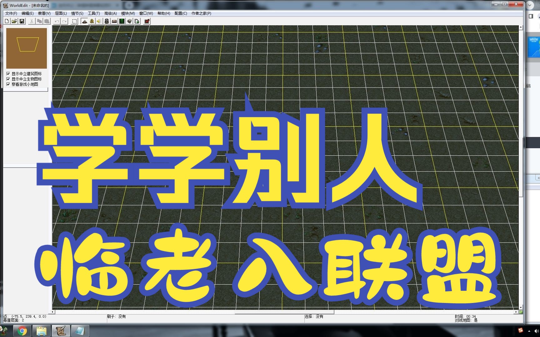Activate the dashed selection brush tool
The height and width of the screenshot is (337, 540).
(74, 21)
